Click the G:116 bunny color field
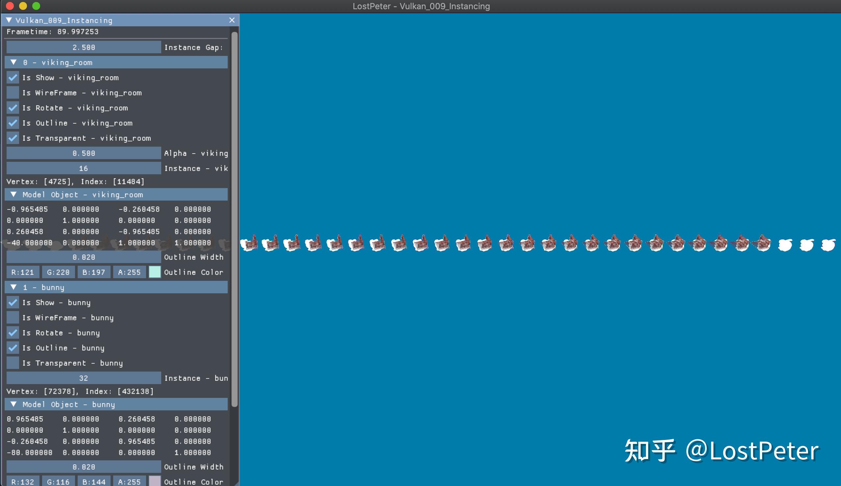841x486 pixels. [59, 481]
